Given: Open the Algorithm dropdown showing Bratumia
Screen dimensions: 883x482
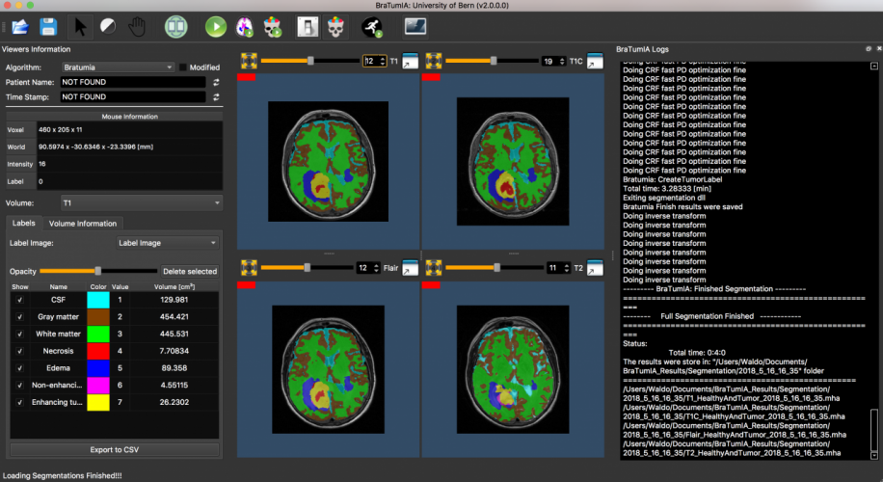Looking at the screenshot, I should [x=117, y=67].
